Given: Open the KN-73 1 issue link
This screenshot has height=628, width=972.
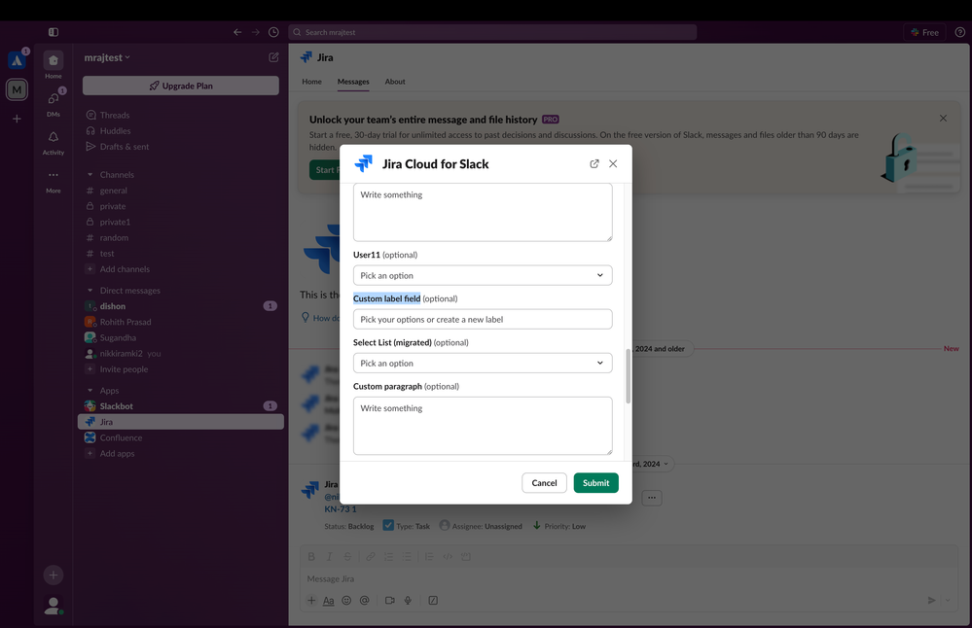Looking at the screenshot, I should tap(341, 509).
